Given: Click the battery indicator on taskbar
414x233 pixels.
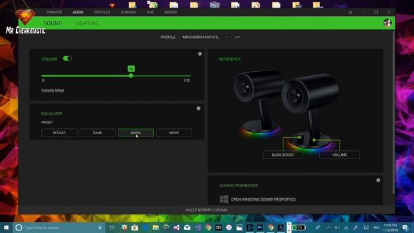Looking at the screenshot, I should [299, 227].
